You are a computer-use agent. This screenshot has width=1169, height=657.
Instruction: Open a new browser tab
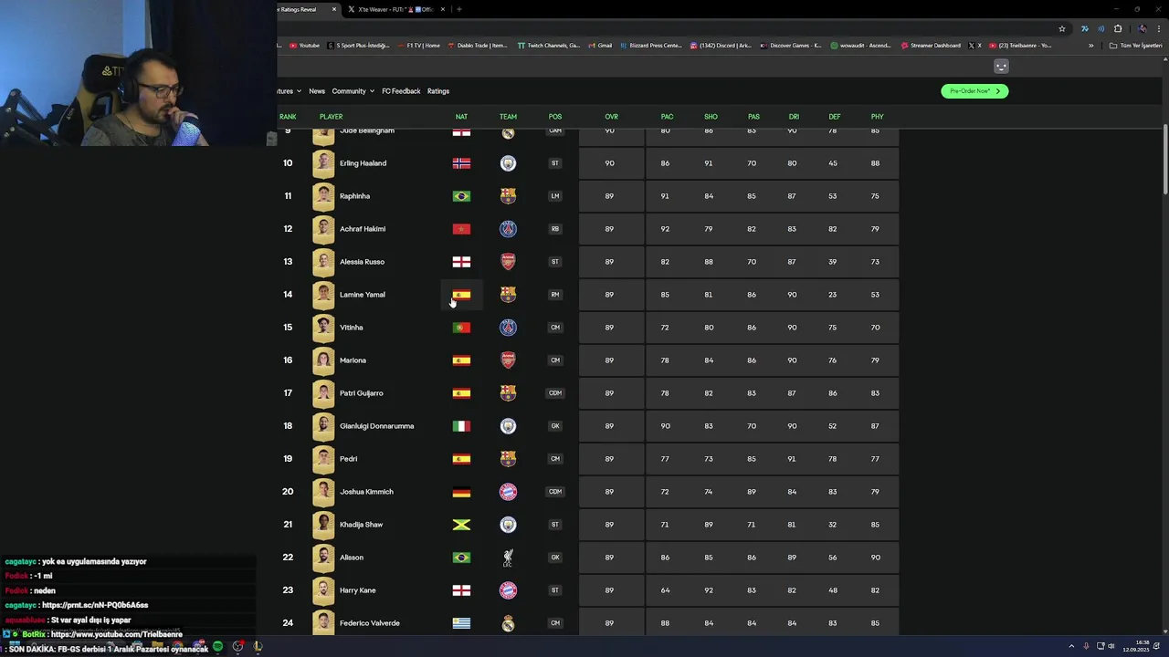pyautogui.click(x=459, y=9)
